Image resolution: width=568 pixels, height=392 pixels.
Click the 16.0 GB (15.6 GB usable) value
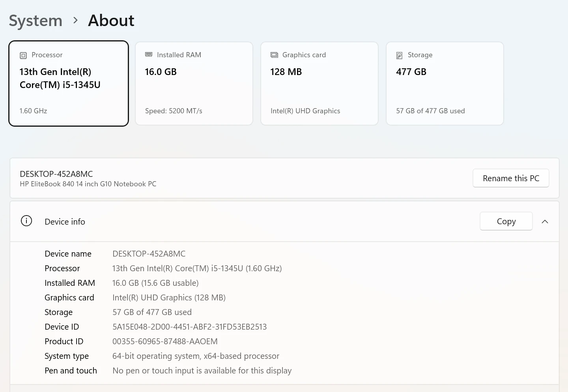155,283
